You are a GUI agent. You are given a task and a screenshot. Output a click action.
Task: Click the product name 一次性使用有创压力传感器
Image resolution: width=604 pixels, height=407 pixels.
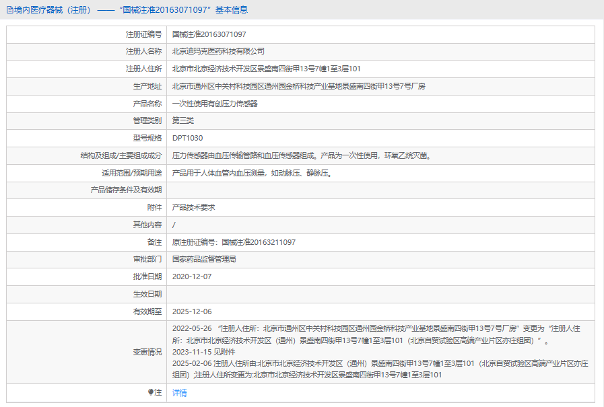pyautogui.click(x=215, y=104)
